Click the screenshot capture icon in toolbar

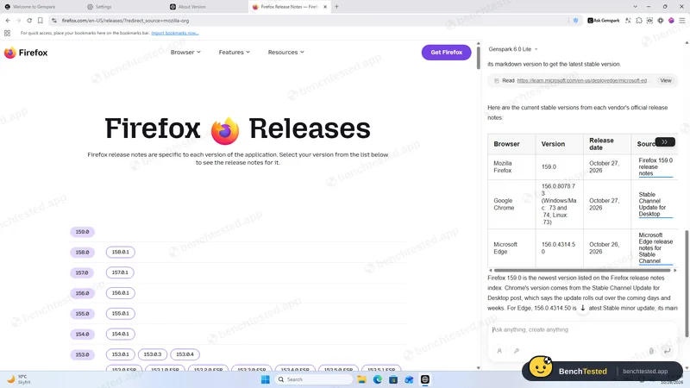649,20
